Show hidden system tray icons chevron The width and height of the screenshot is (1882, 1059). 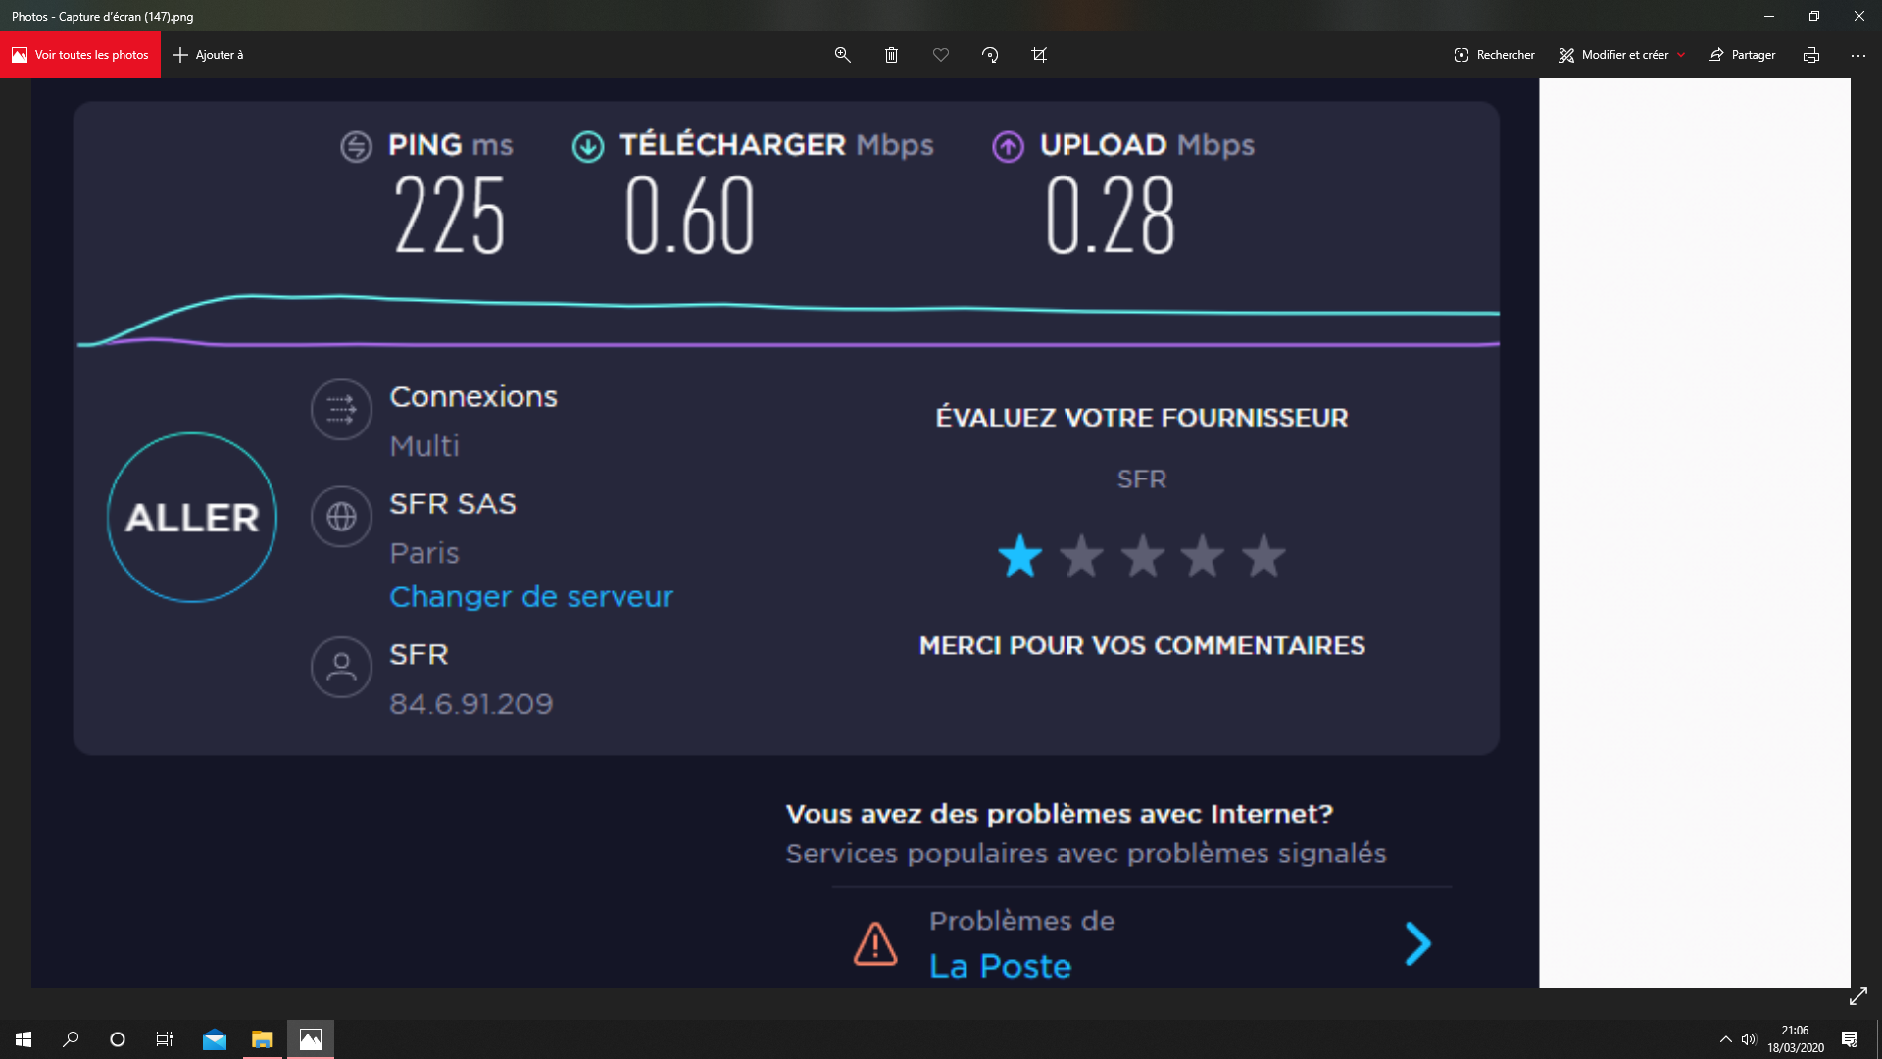coord(1725,1039)
